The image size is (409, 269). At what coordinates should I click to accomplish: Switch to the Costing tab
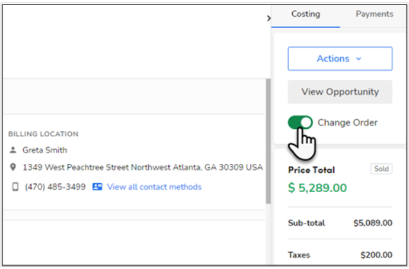tap(306, 14)
